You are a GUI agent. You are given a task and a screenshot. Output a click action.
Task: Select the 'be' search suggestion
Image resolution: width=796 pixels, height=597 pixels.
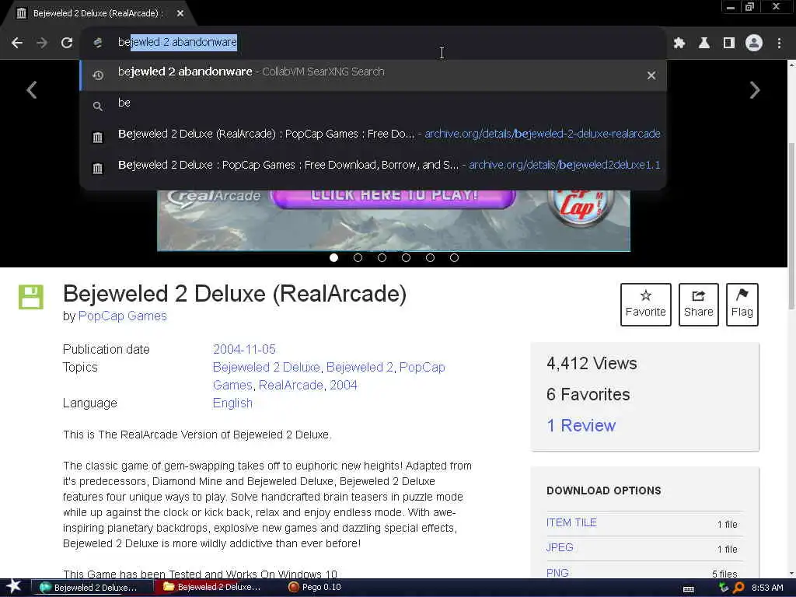coord(373,105)
